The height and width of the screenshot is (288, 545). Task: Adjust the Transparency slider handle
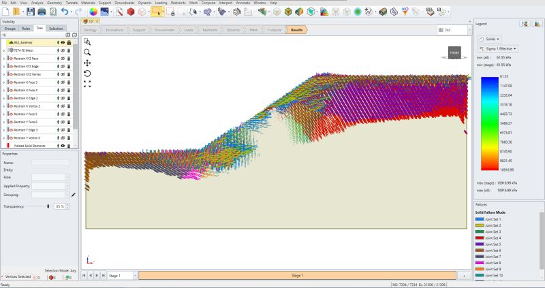click(x=48, y=206)
